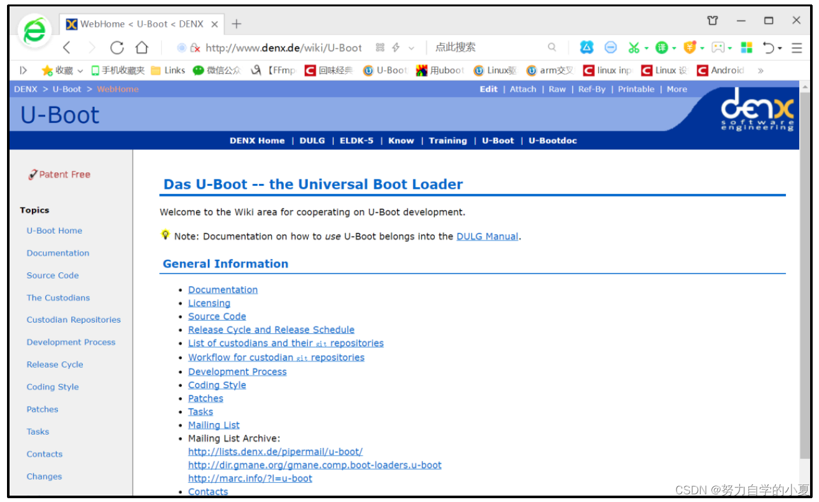Open the U-Boot bookmark in bookmarks bar
Viewport: 819px width, 502px height.
385,71
